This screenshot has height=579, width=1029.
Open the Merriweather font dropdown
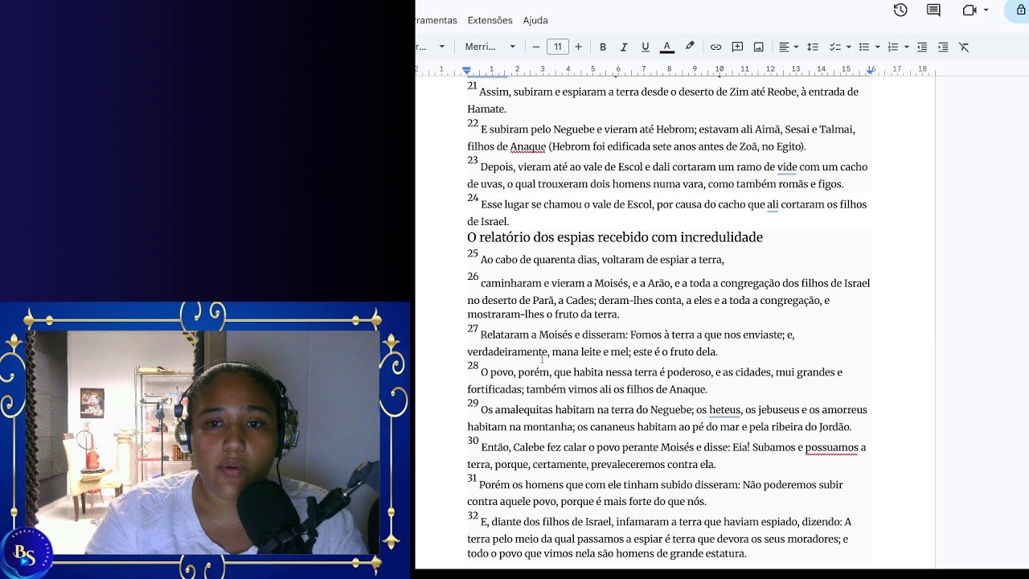pyautogui.click(x=489, y=47)
